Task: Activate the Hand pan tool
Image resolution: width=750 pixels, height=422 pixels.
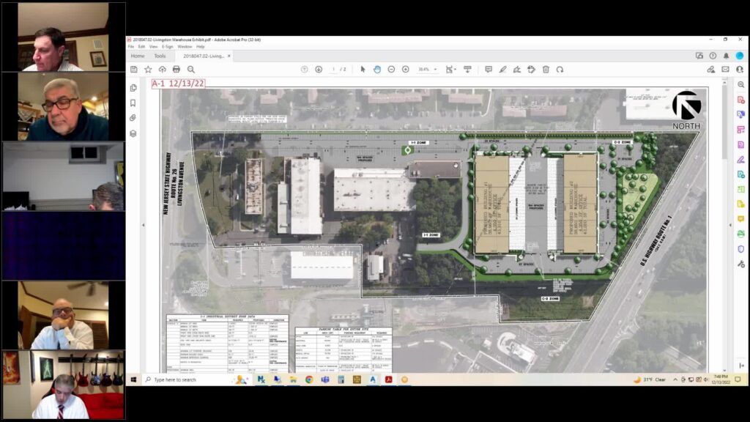Action: point(377,70)
